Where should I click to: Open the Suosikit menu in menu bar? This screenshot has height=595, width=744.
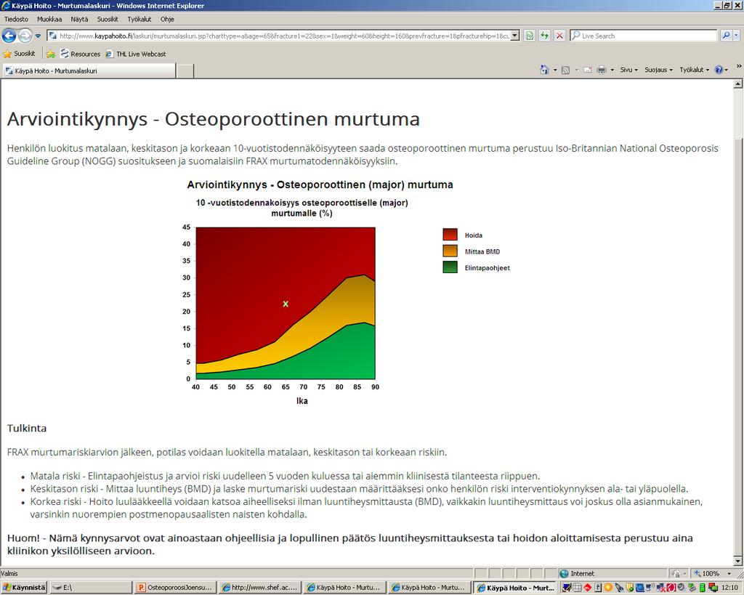(x=108, y=19)
